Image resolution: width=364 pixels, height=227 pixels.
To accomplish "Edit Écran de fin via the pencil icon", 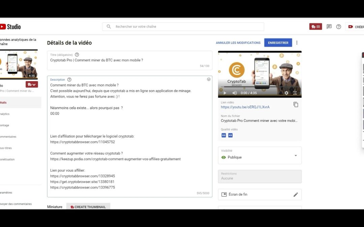I will coord(296,194).
